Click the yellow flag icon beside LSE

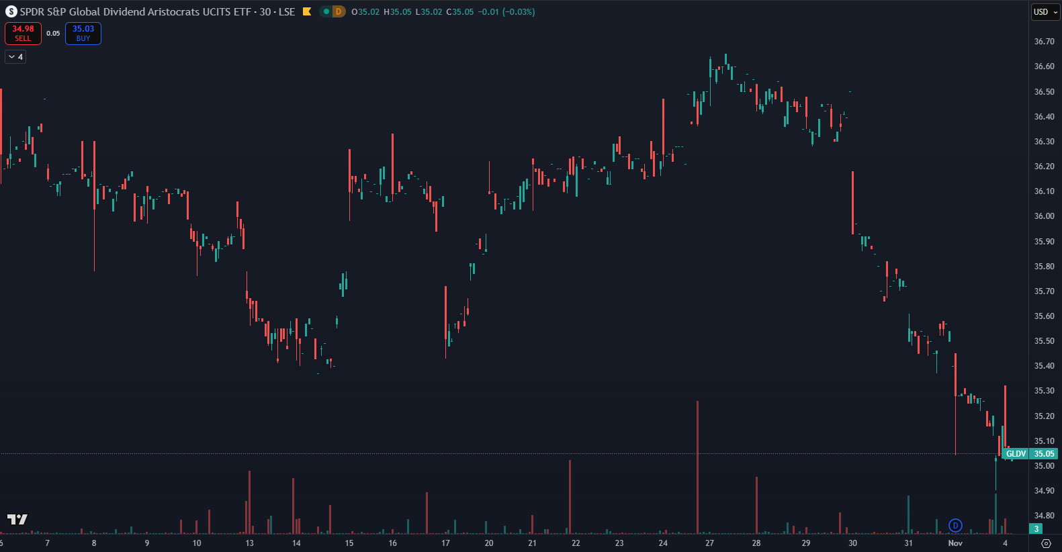pos(307,11)
